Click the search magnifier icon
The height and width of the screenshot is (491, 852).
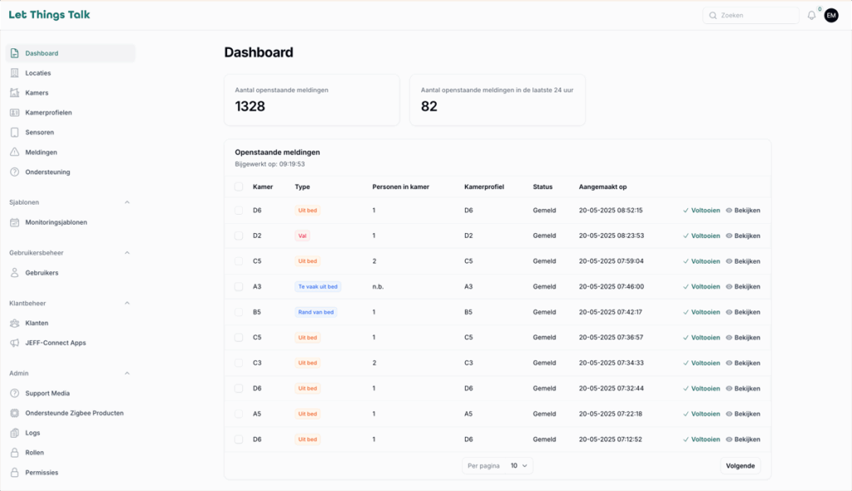[713, 15]
